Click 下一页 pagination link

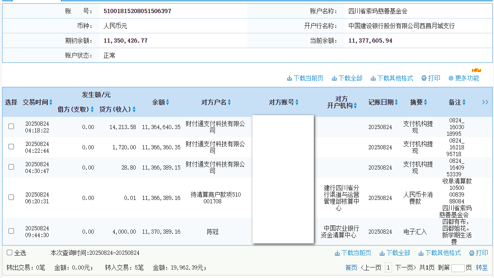click(x=404, y=267)
